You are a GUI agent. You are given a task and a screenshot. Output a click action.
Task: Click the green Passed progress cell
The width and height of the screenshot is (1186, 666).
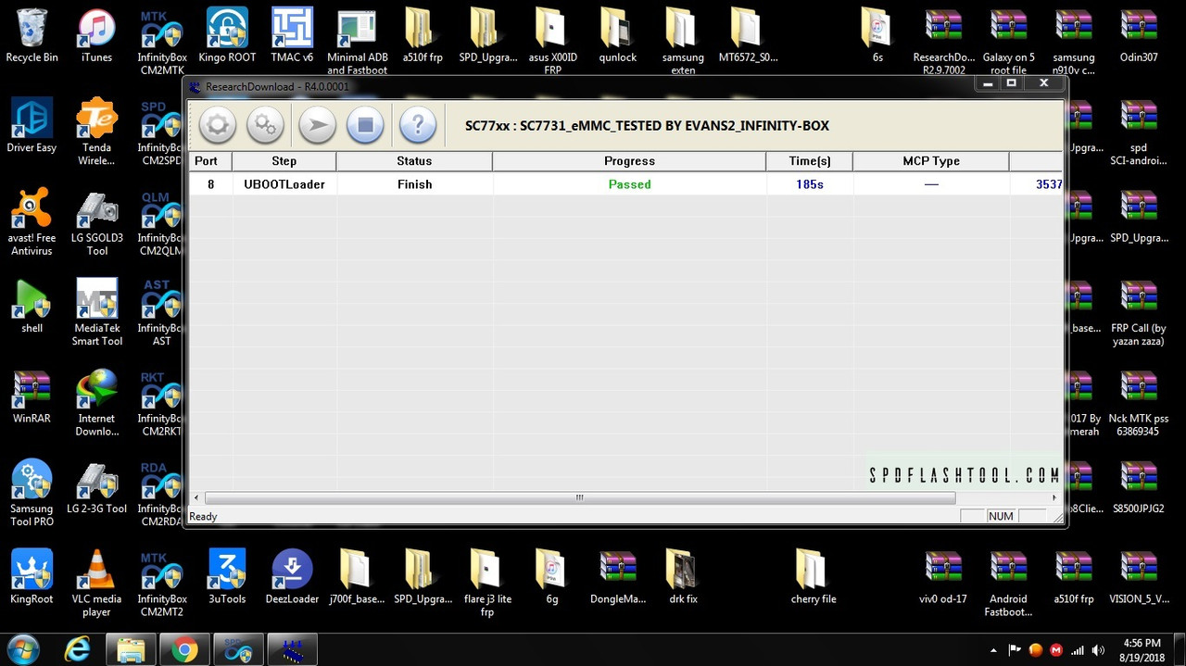629,184
